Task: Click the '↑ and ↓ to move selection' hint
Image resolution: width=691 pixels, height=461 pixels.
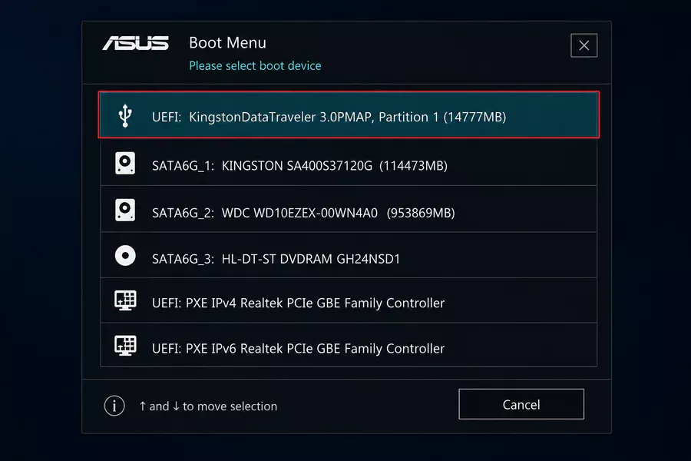Action: 208,406
